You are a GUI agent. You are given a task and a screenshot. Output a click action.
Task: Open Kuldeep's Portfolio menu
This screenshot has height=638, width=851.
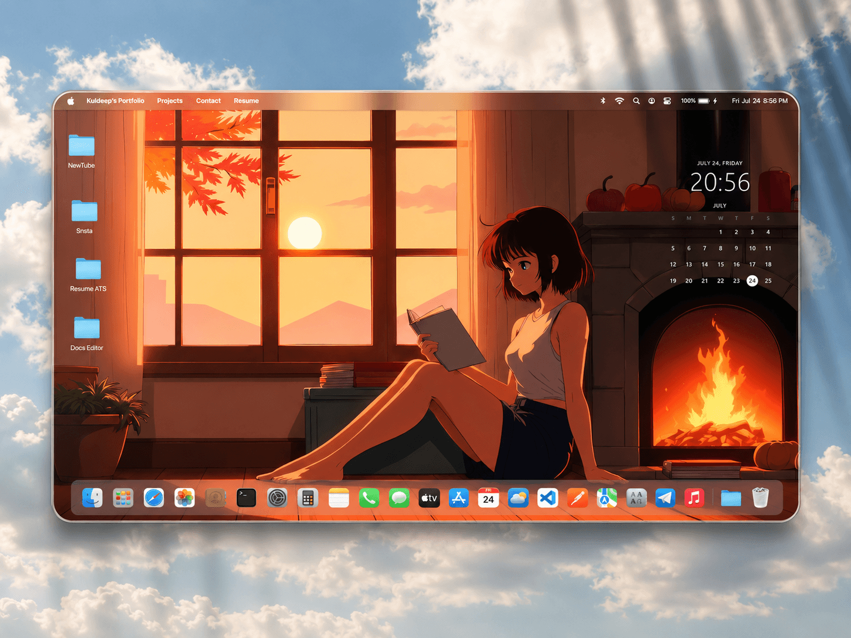[115, 101]
